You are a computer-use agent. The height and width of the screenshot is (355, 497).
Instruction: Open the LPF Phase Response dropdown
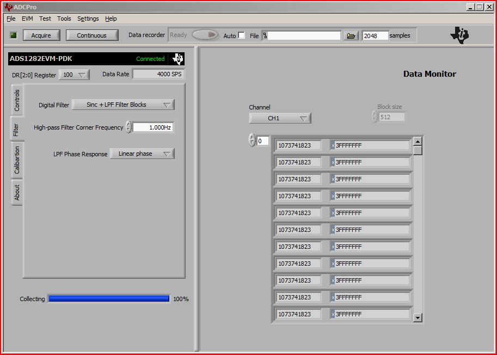[x=142, y=154]
